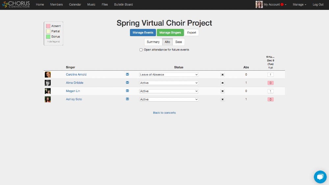Hide the legend box
This screenshot has height=185, width=329.
click(54, 41)
